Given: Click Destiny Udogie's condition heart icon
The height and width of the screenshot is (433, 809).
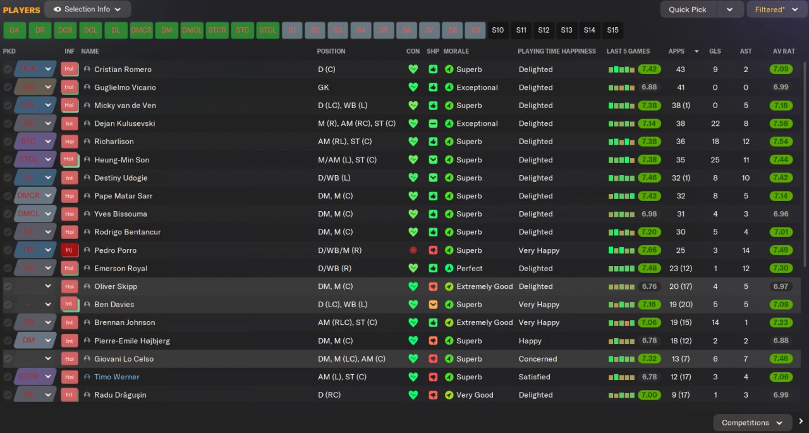Looking at the screenshot, I should pos(413,178).
